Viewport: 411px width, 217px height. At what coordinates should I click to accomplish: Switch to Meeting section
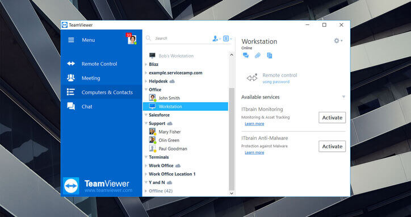point(102,78)
